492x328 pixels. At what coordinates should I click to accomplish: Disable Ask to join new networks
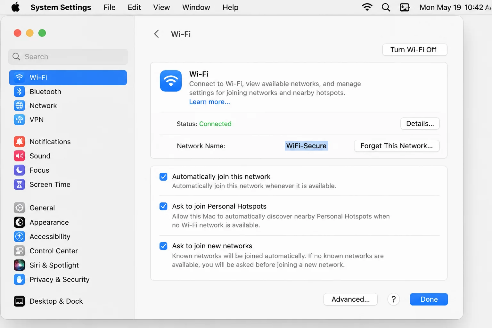point(163,246)
